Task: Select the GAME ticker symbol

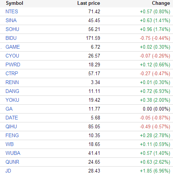Action: (x=13, y=47)
